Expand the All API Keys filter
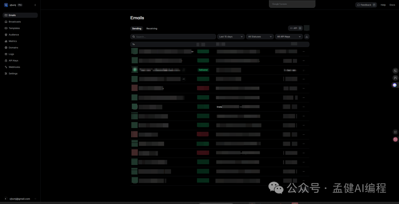 click(x=289, y=37)
